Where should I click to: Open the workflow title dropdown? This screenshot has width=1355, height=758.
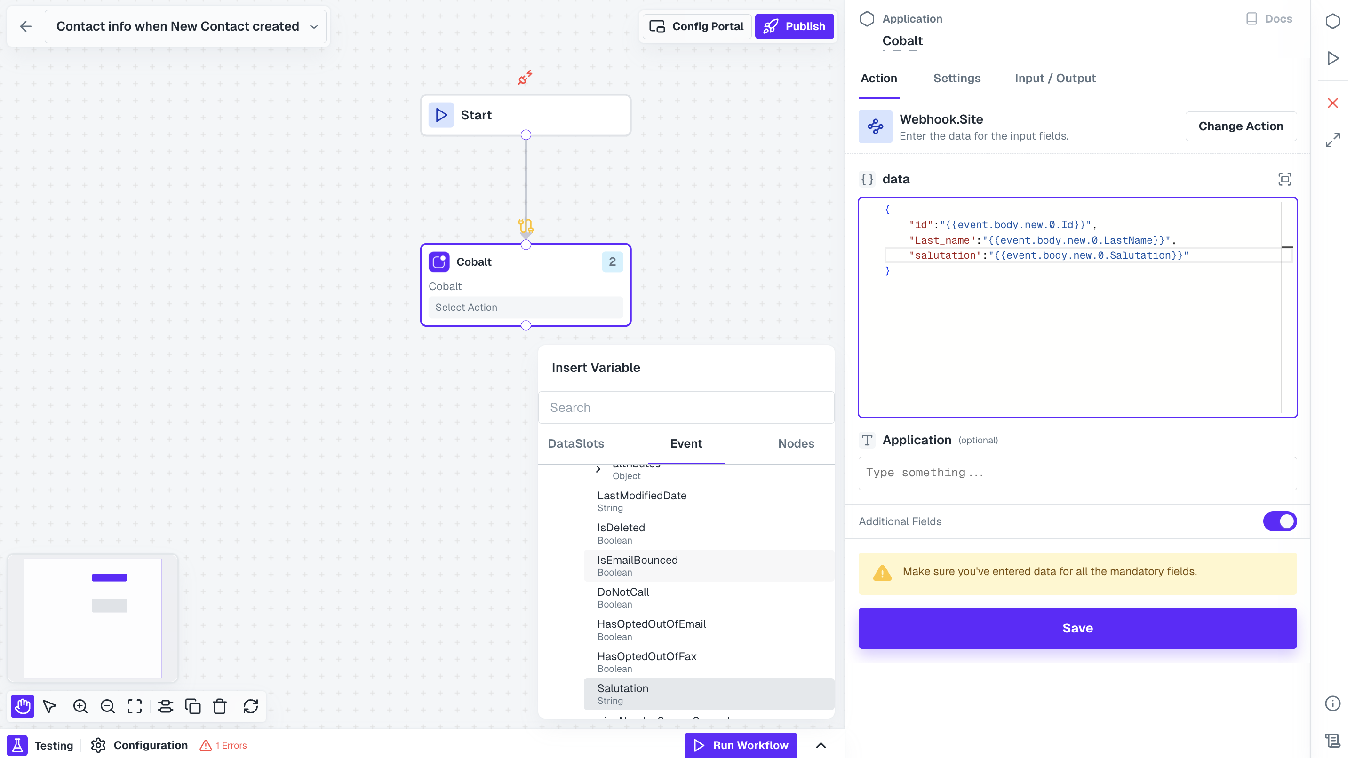pos(314,26)
